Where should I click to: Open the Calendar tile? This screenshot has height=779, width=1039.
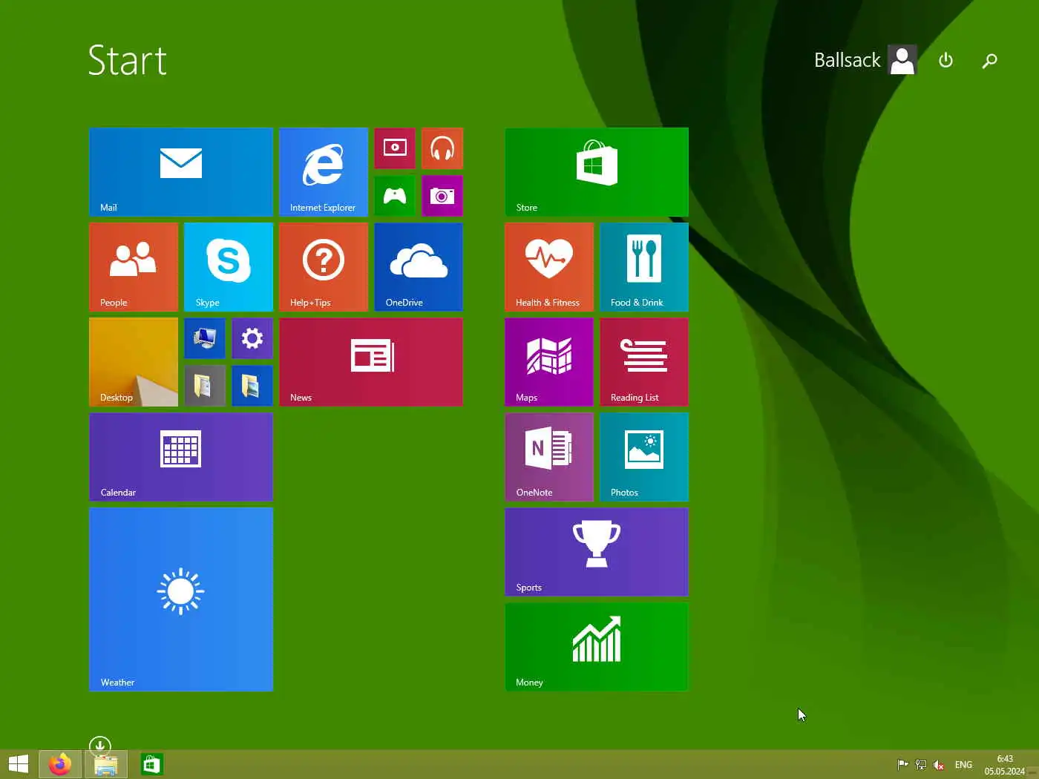click(x=181, y=457)
